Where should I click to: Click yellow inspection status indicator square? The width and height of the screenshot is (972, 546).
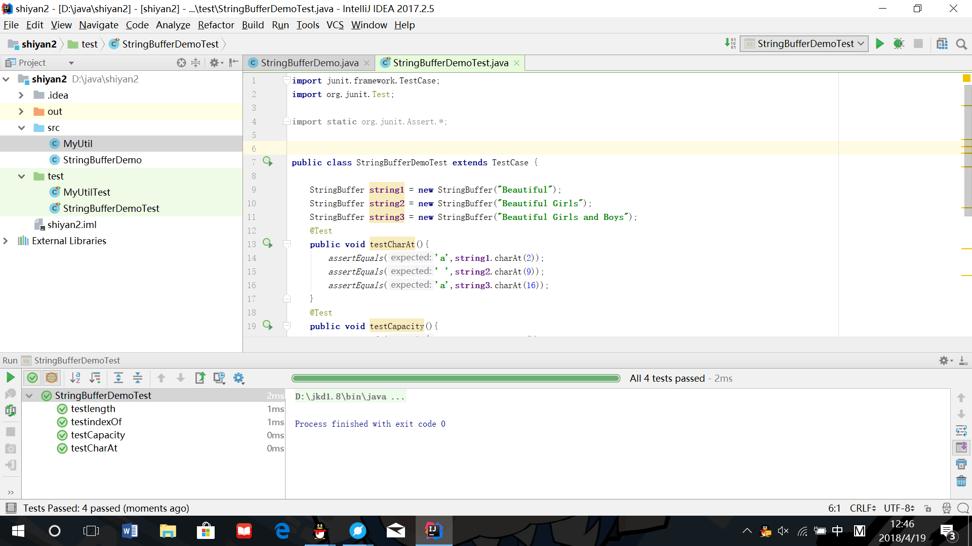(x=966, y=78)
